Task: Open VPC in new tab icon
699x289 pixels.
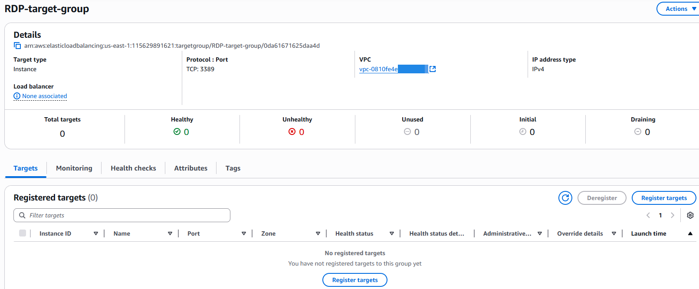Action: [x=432, y=69]
